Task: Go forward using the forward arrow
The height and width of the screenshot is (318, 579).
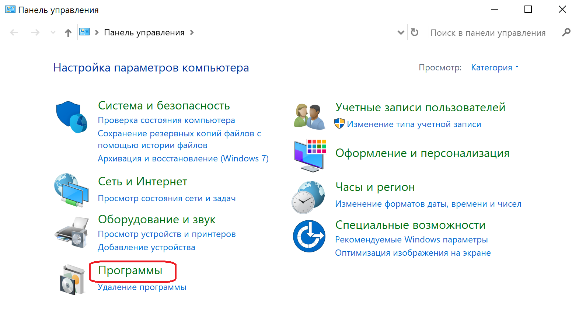Action: (35, 32)
